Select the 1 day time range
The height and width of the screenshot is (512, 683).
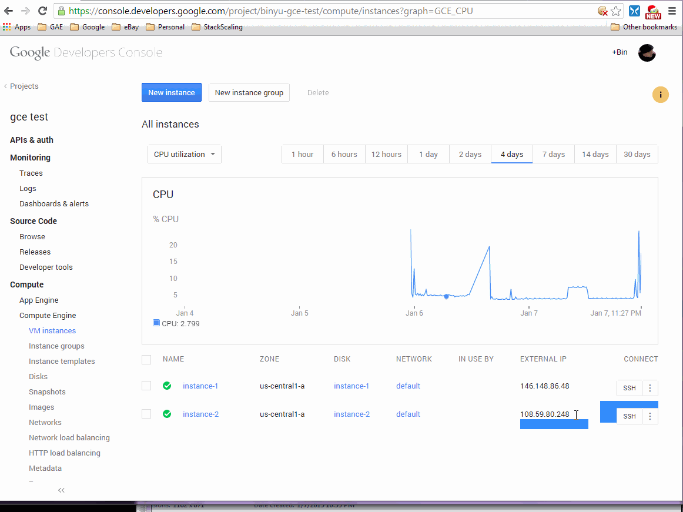(428, 154)
